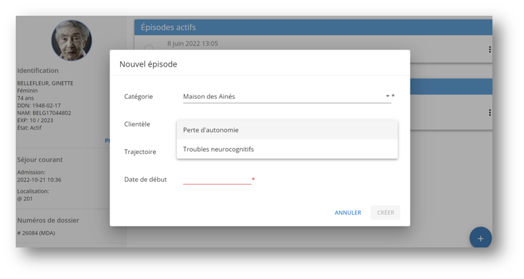Click the Épisodes actifs header
Image resolution: width=524 pixels, height=279 pixels.
(x=168, y=27)
